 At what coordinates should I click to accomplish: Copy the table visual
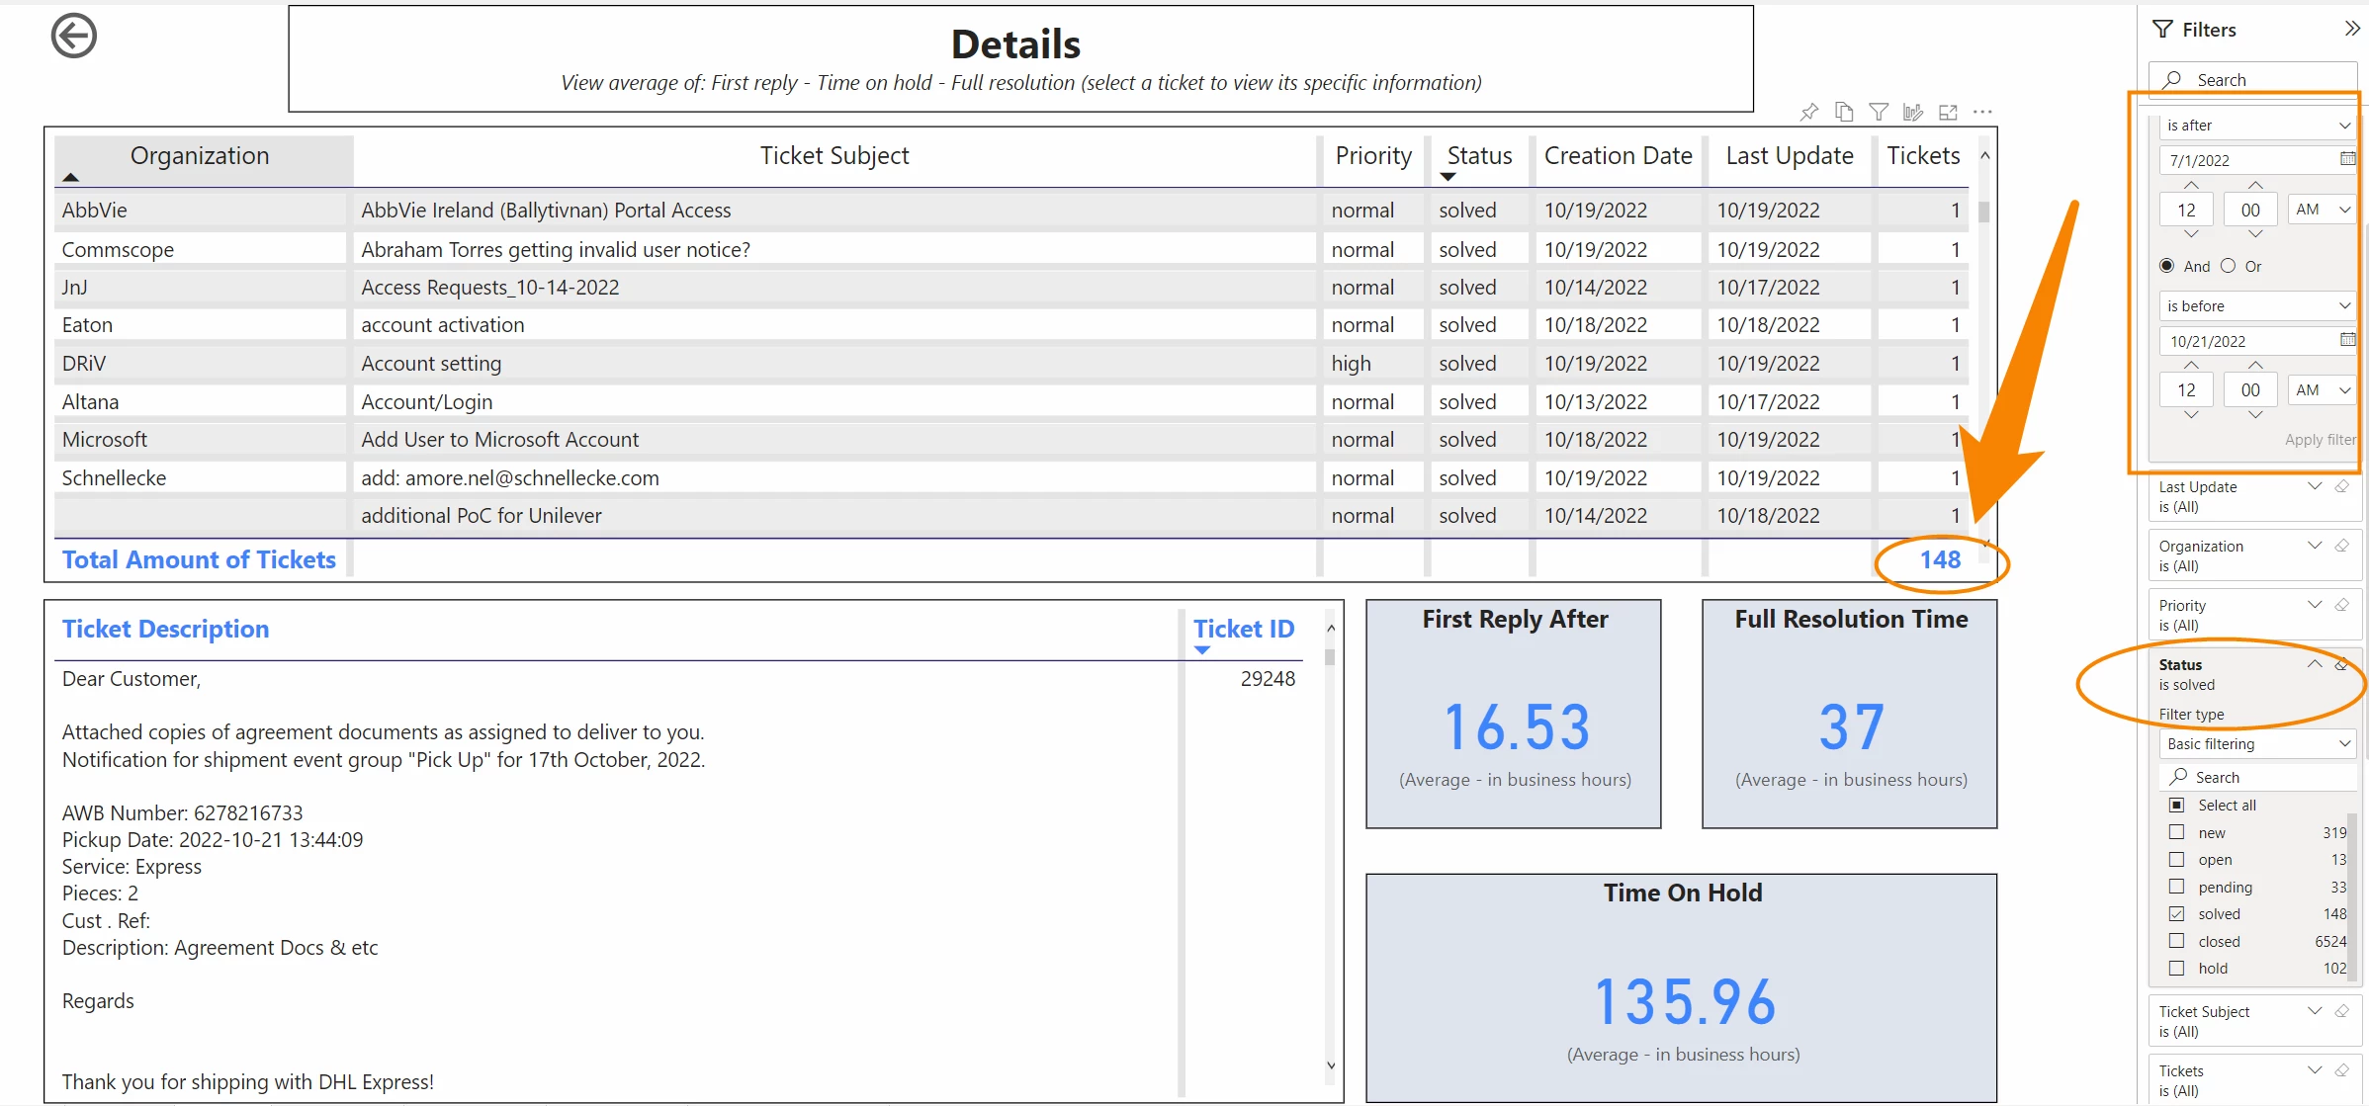click(1844, 113)
